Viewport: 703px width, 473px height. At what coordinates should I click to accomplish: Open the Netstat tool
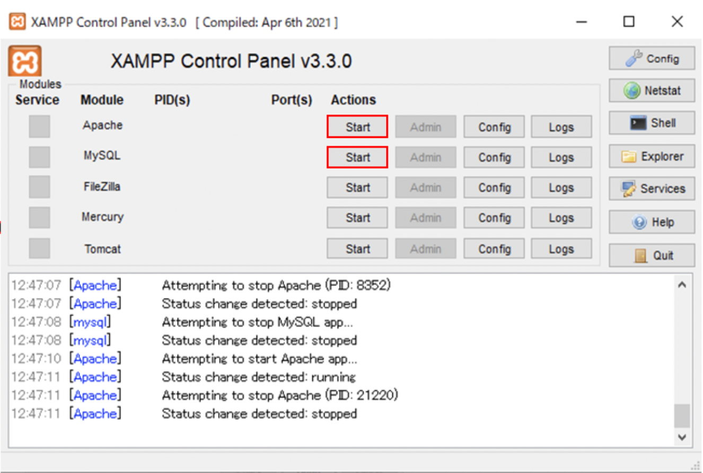coord(652,91)
